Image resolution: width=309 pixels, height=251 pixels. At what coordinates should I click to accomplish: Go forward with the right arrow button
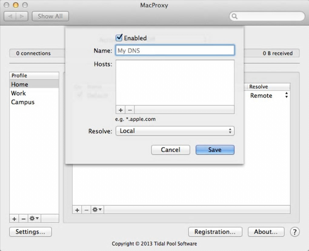pos(22,16)
